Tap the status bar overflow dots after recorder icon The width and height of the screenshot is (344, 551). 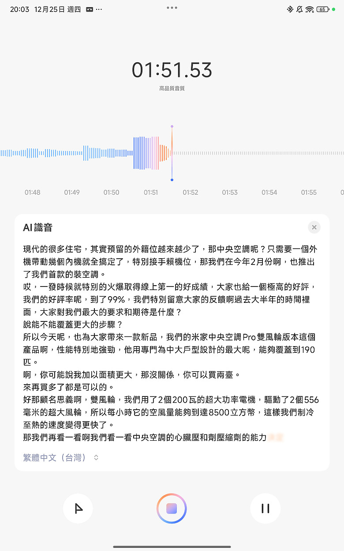[99, 9]
